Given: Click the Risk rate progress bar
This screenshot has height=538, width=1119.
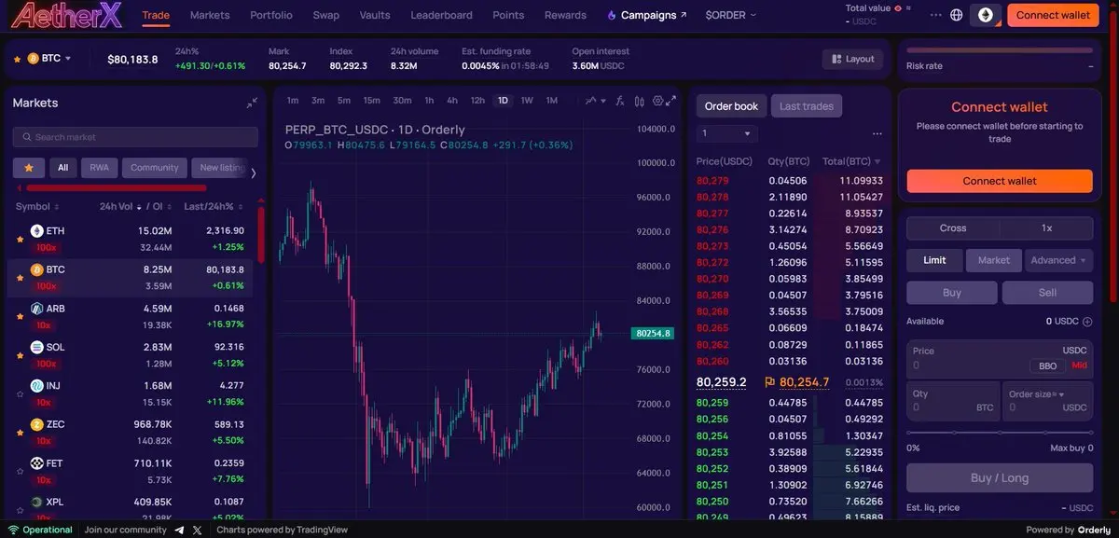Looking at the screenshot, I should tap(1000, 49).
